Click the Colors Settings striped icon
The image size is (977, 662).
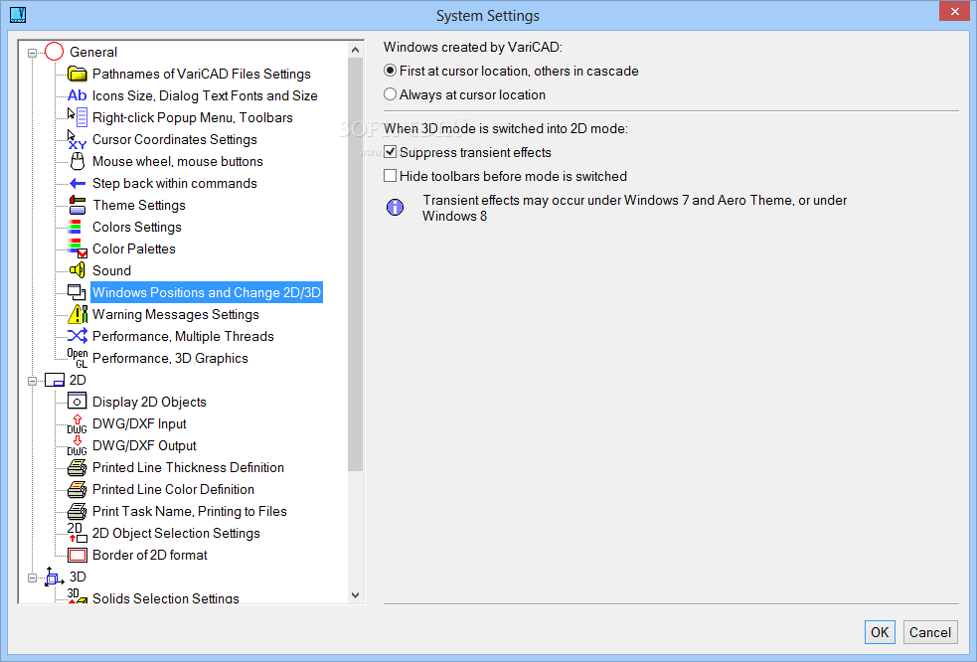coord(75,227)
